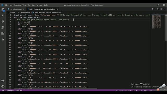The width and height of the screenshot is (167, 94).
Task: Click the print statement on line 28
Action: [55, 78]
